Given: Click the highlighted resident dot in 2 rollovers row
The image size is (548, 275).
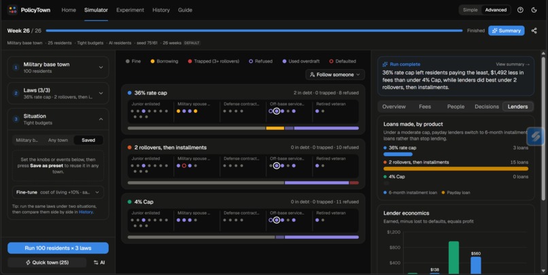Looking at the screenshot, I should pos(277,166).
